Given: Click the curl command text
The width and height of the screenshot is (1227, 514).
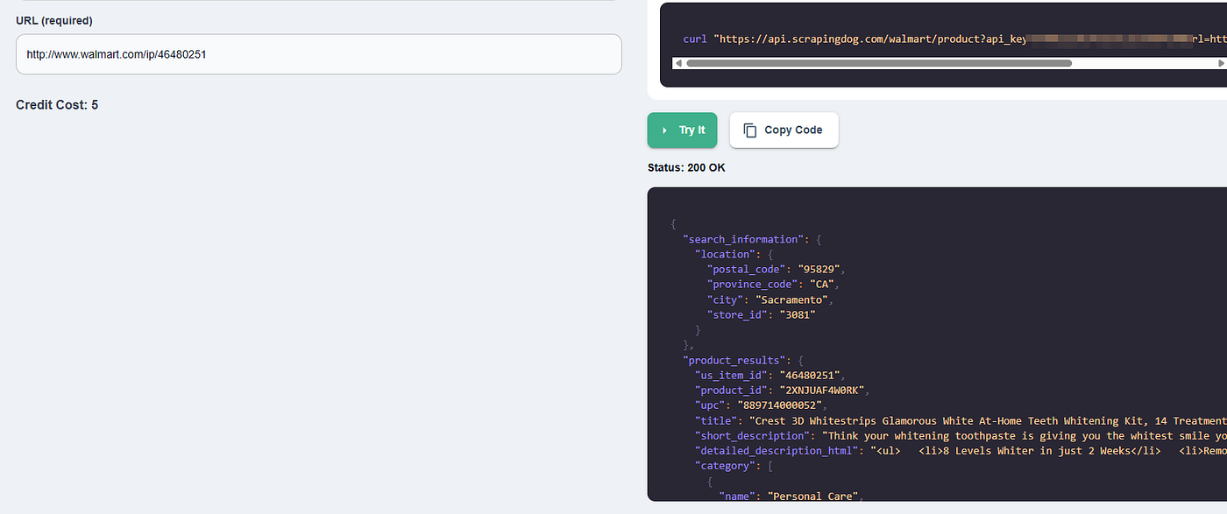Looking at the screenshot, I should [954, 39].
